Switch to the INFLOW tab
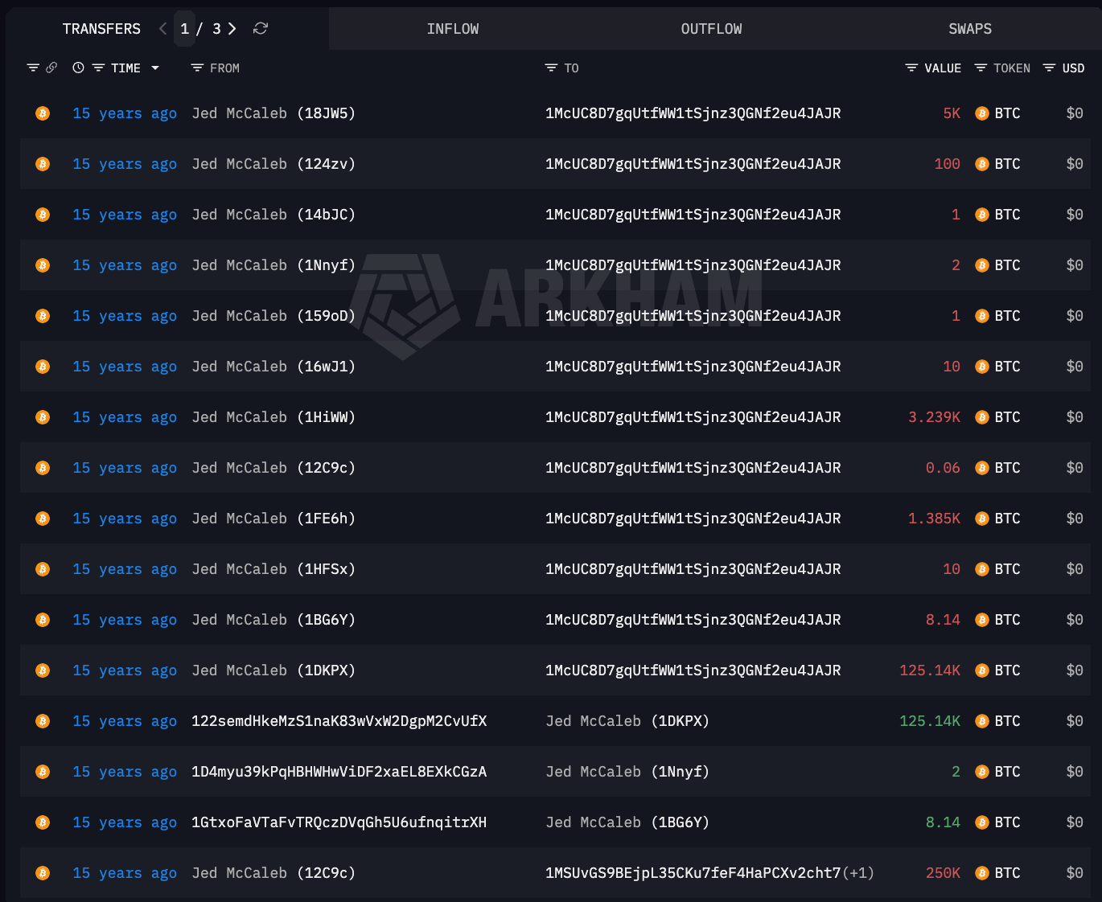 pyautogui.click(x=453, y=29)
